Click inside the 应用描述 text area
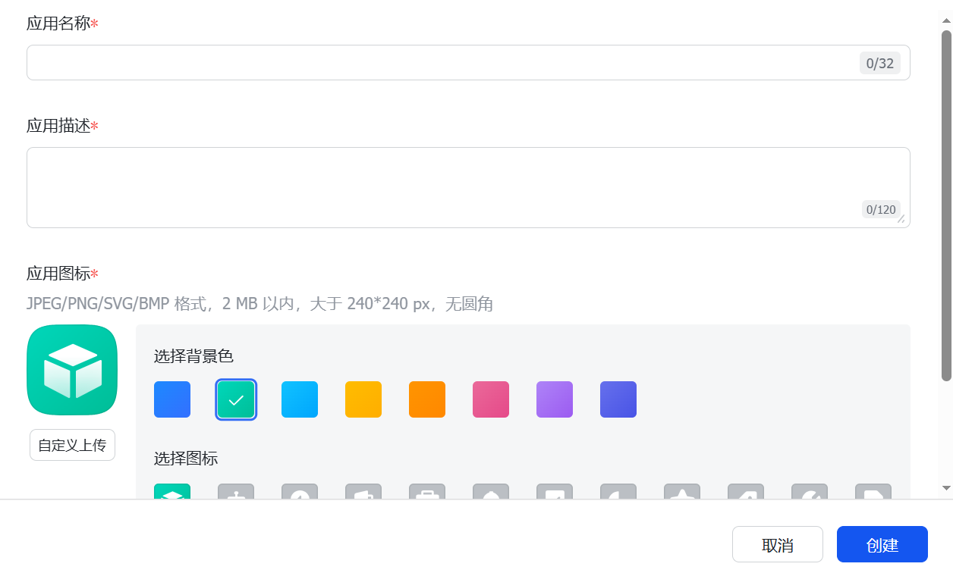 [x=440, y=187]
